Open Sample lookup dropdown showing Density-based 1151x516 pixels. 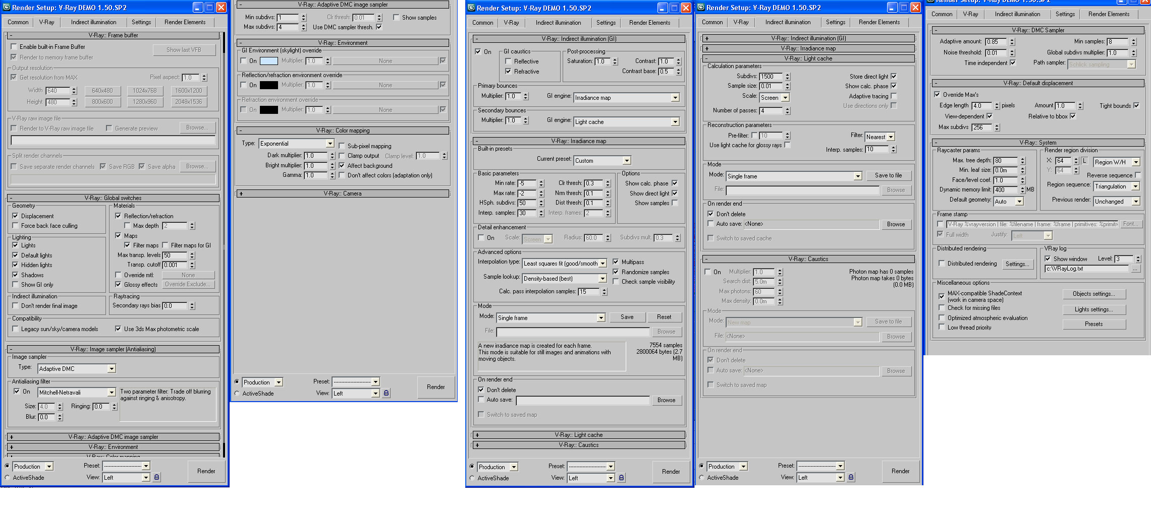[565, 279]
